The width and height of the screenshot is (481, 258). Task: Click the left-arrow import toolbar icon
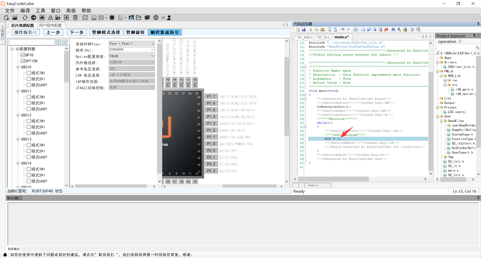click(67, 18)
